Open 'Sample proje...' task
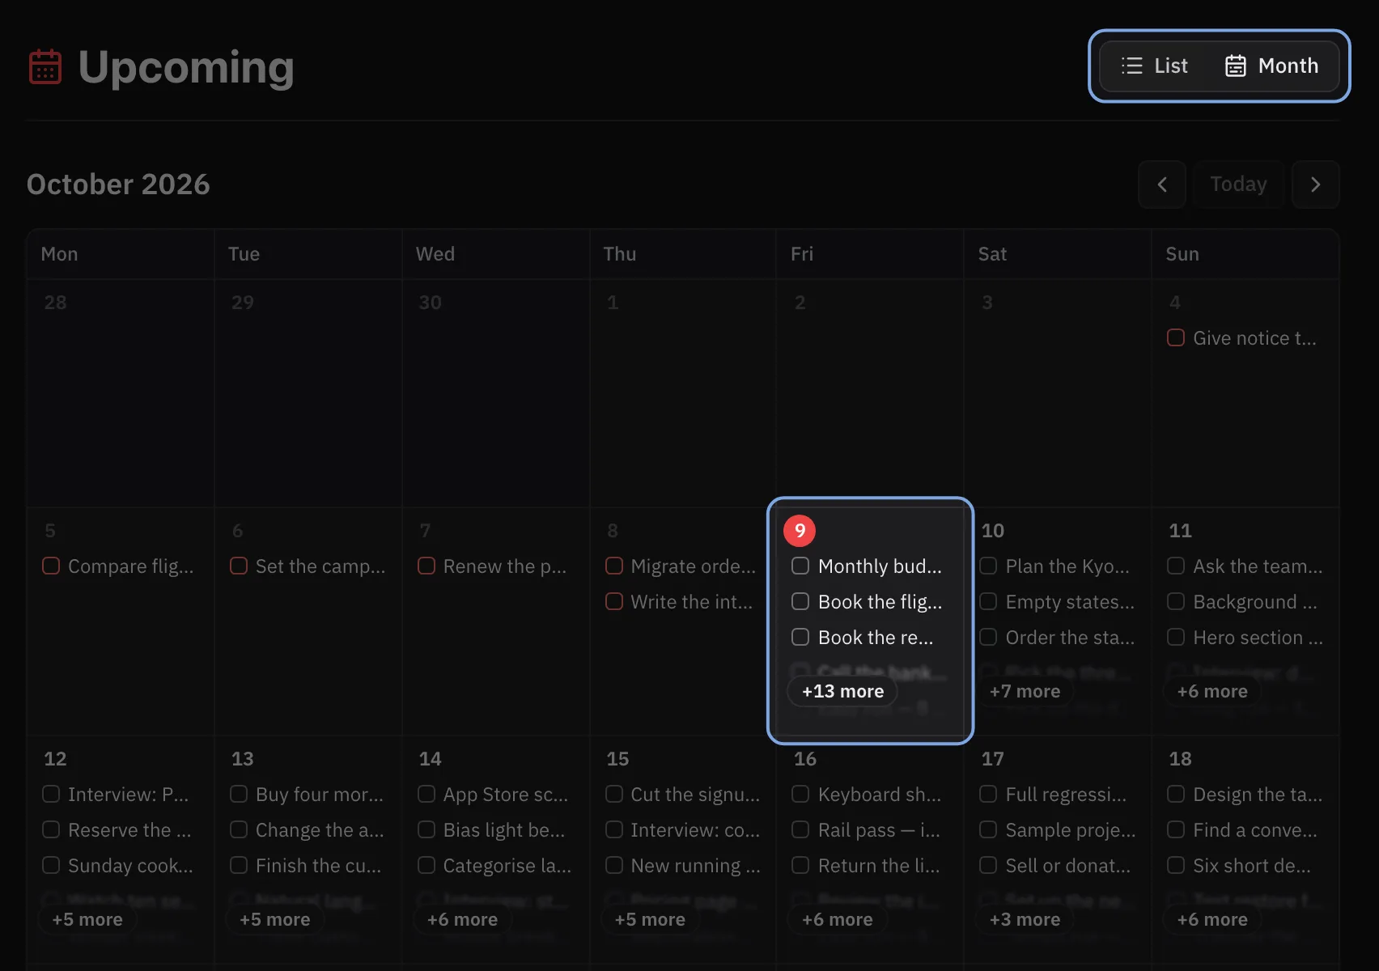The width and height of the screenshot is (1379, 971). 1071,829
